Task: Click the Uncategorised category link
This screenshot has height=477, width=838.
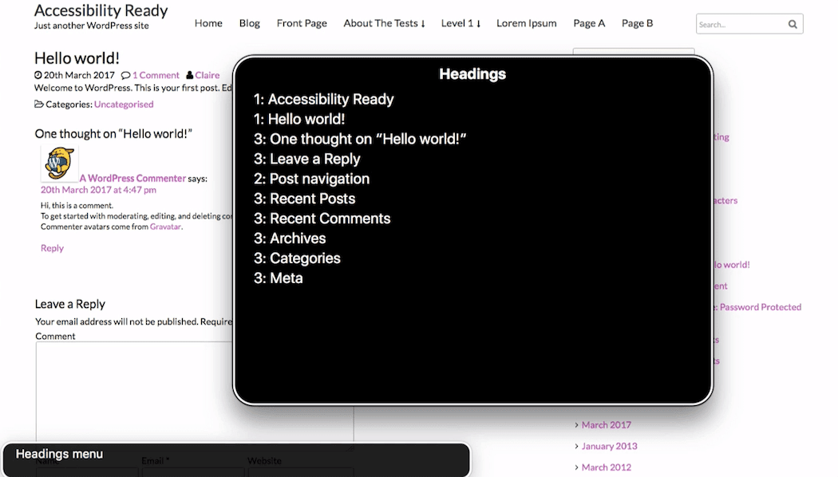Action: (124, 104)
